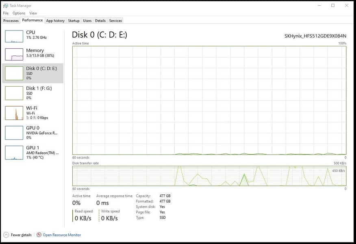Select the CPU mini graph thumbnail

pos(14,36)
